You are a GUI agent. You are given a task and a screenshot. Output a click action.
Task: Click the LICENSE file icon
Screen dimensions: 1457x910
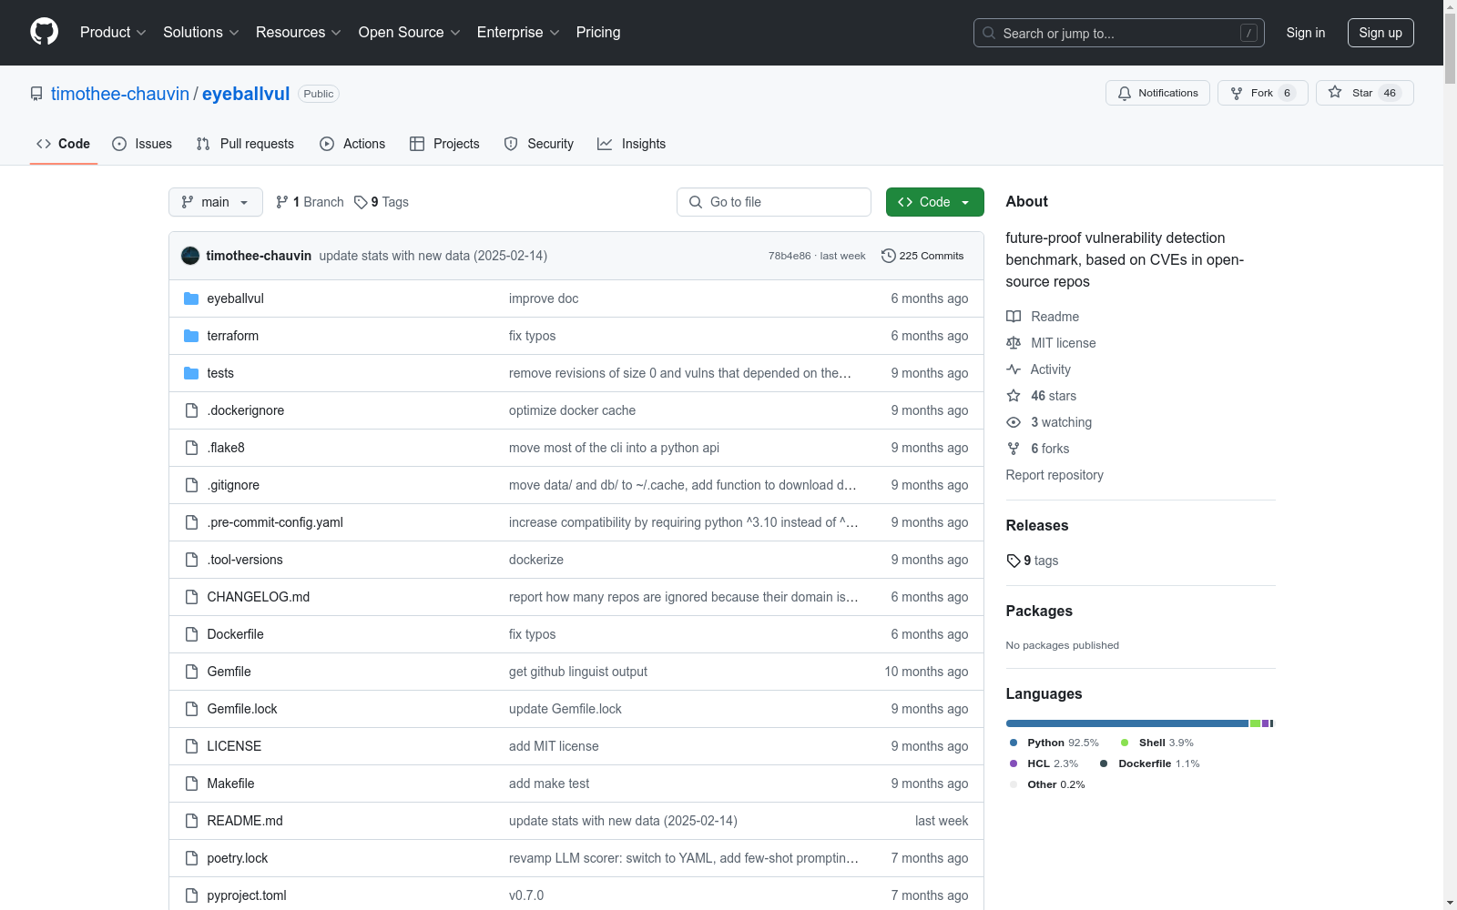point(191,746)
